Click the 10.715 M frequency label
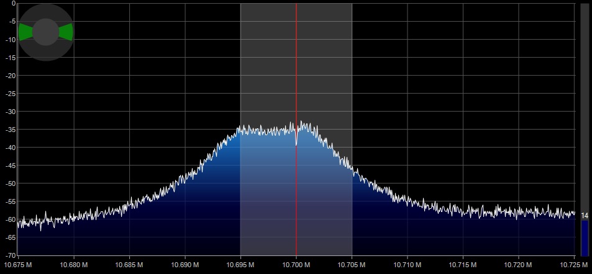Image resolution: width=592 pixels, height=274 pixels. pyautogui.click(x=463, y=265)
